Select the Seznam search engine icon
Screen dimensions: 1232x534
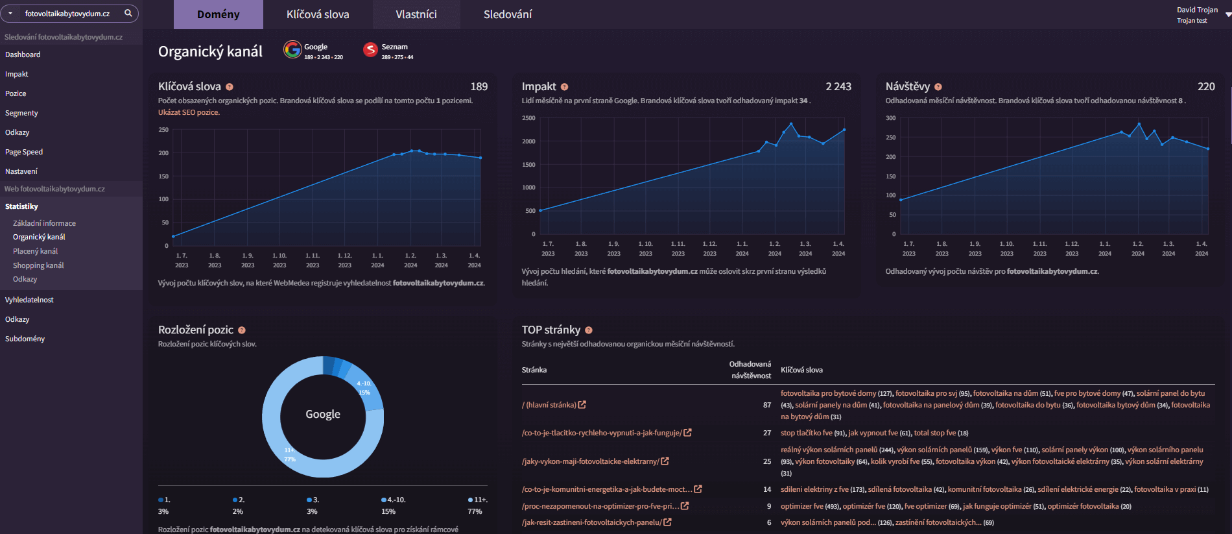point(370,50)
